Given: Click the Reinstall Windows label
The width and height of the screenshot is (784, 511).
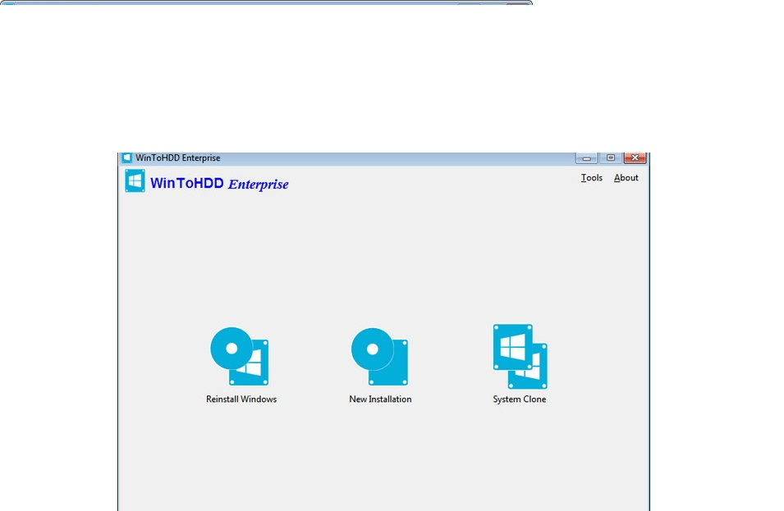Looking at the screenshot, I should click(x=241, y=399).
